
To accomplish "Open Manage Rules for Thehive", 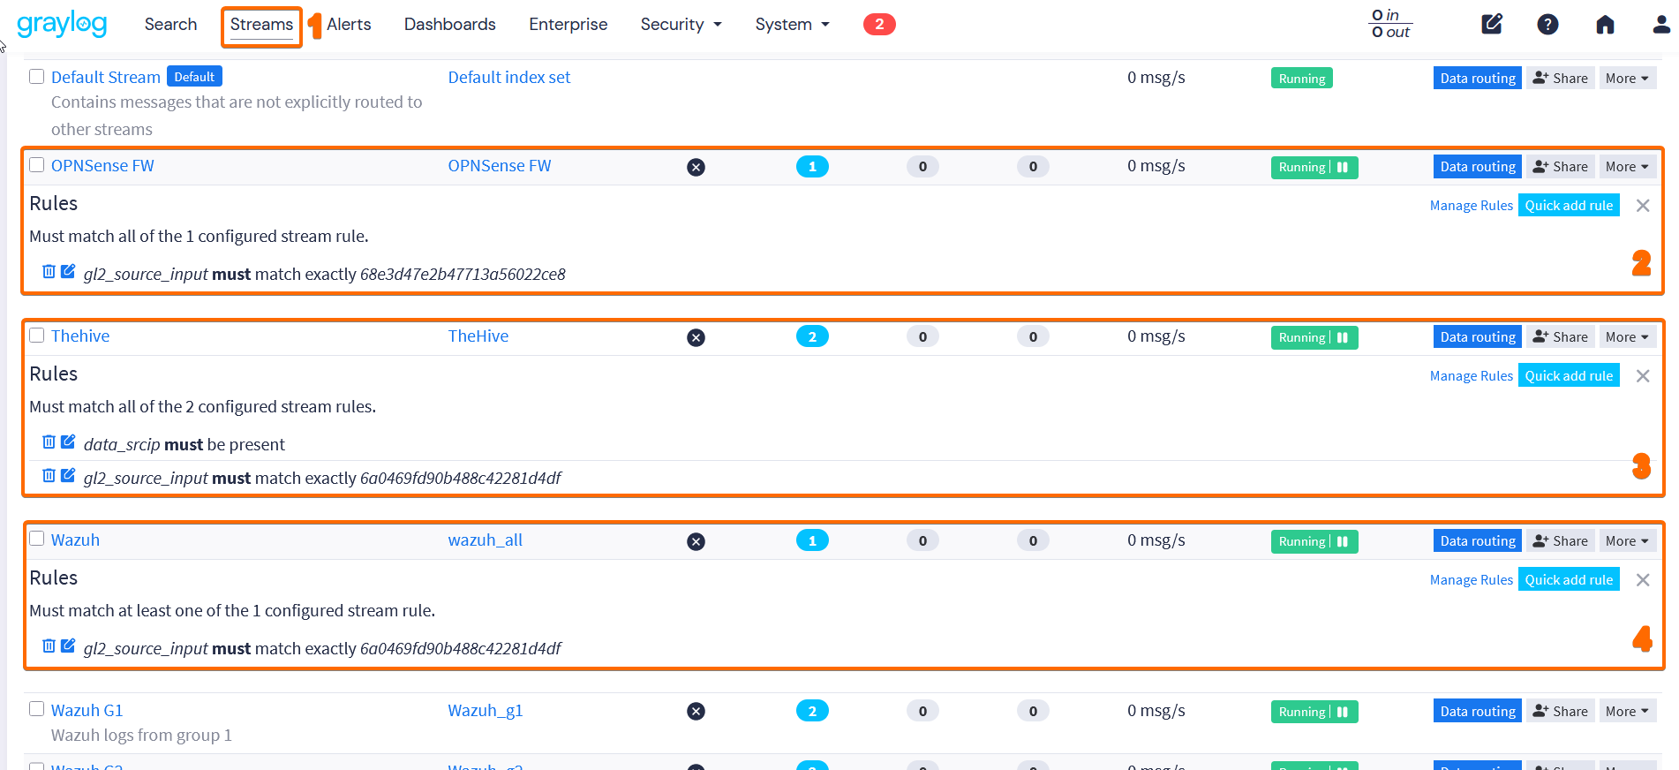I will pos(1472,376).
